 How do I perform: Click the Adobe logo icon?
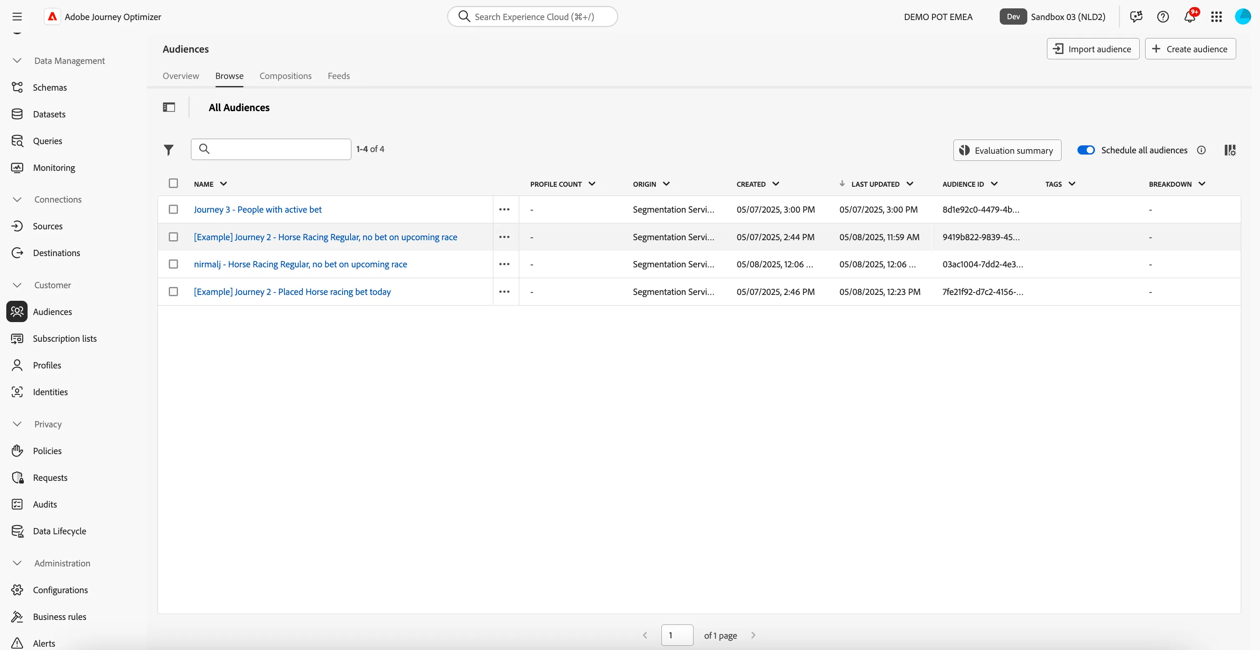tap(52, 17)
